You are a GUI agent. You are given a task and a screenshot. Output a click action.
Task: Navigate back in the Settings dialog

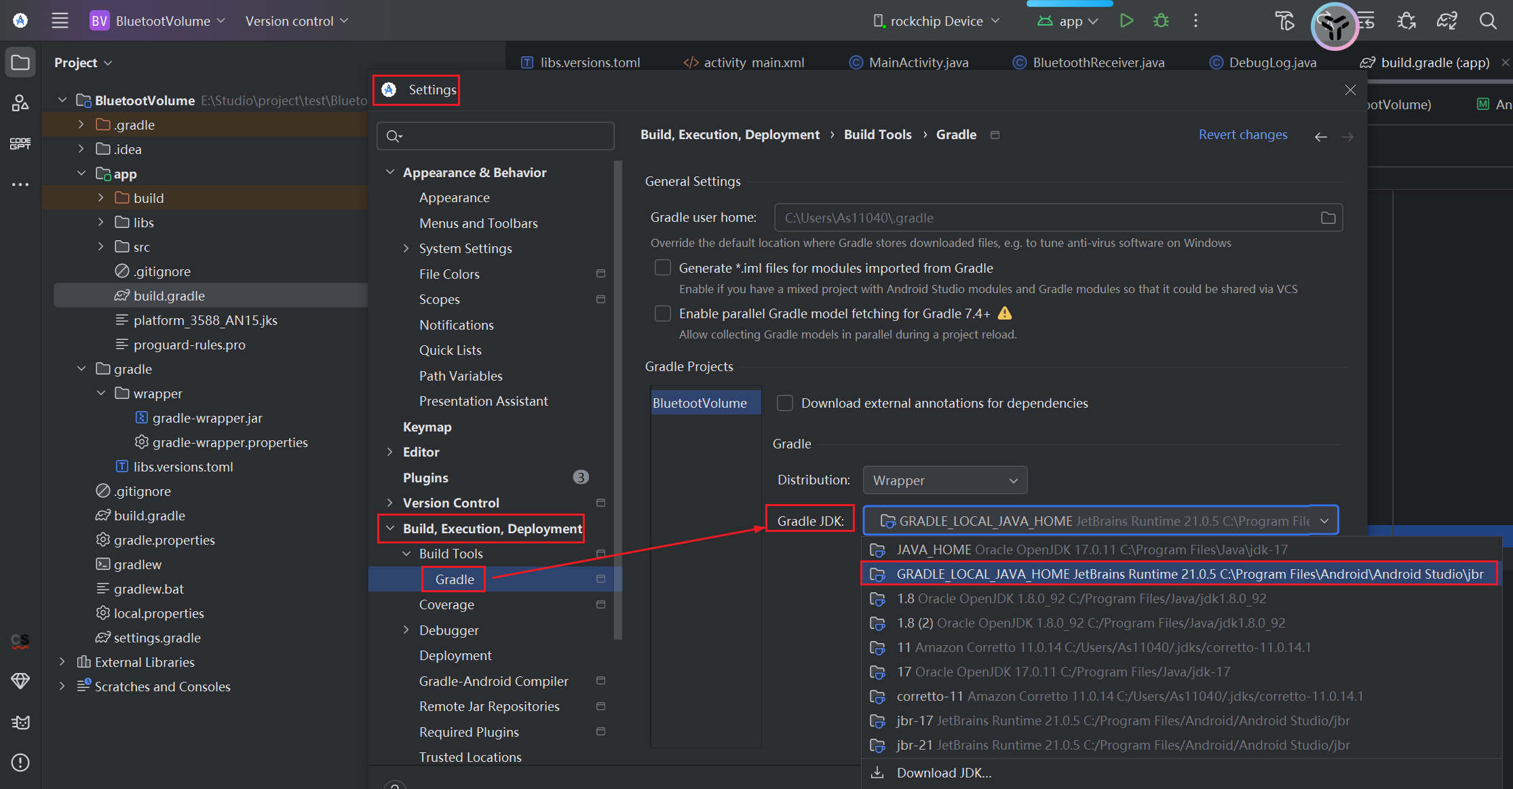coord(1320,137)
